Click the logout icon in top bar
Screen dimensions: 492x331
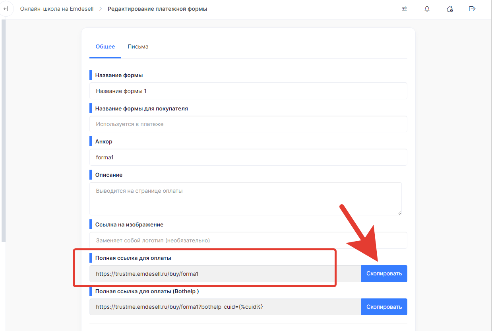coord(472,9)
